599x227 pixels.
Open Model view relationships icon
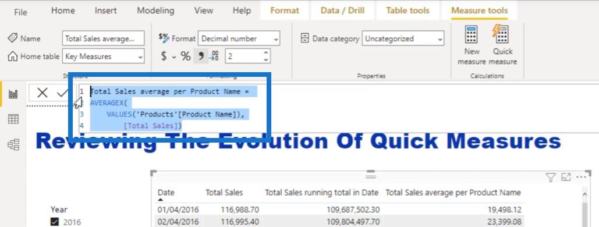click(x=13, y=144)
